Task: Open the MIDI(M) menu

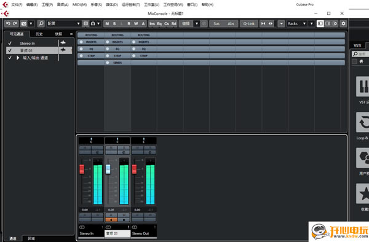Action: (79, 4)
